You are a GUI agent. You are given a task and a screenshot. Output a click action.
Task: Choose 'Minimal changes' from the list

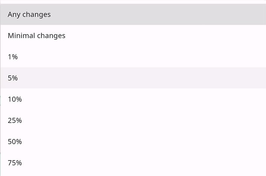tap(37, 36)
